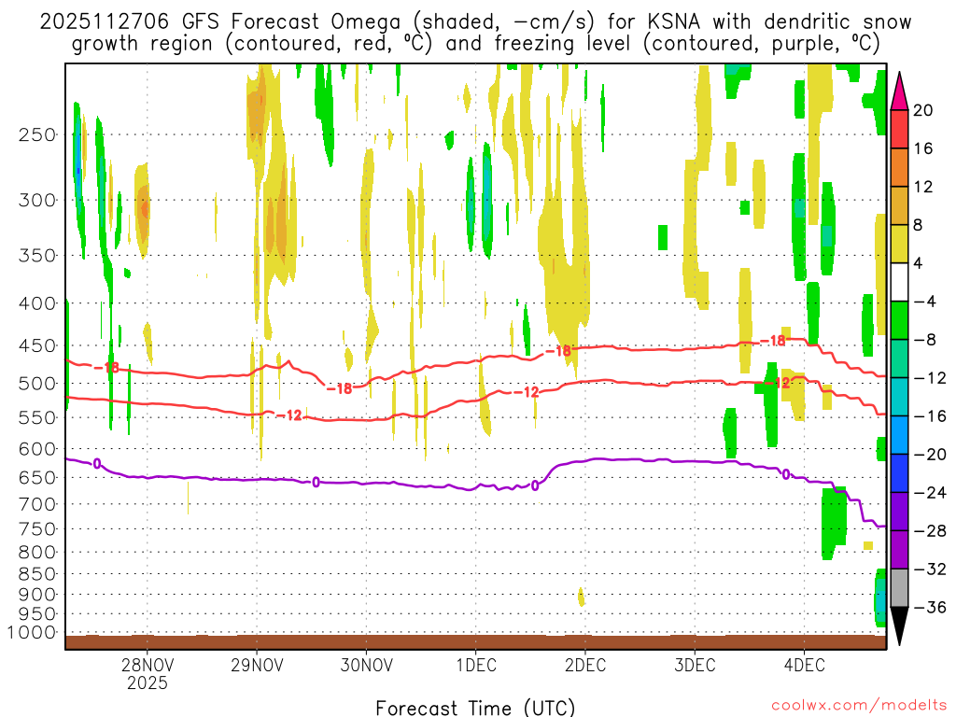Select the 30NOV tick label
The height and width of the screenshot is (717, 956).
click(365, 665)
